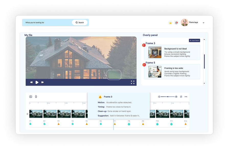The image size is (229, 150).
Task: Open the notifications bell icon
Action: click(x=176, y=22)
